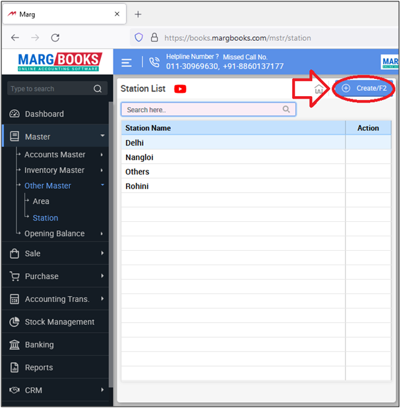Image resolution: width=401 pixels, height=408 pixels.
Task: Click the Action column header
Action: pyautogui.click(x=368, y=128)
